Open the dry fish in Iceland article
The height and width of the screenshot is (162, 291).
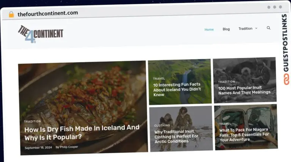coord(82,132)
